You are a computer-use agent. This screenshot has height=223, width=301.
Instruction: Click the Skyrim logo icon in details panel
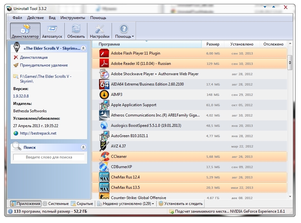17,47
